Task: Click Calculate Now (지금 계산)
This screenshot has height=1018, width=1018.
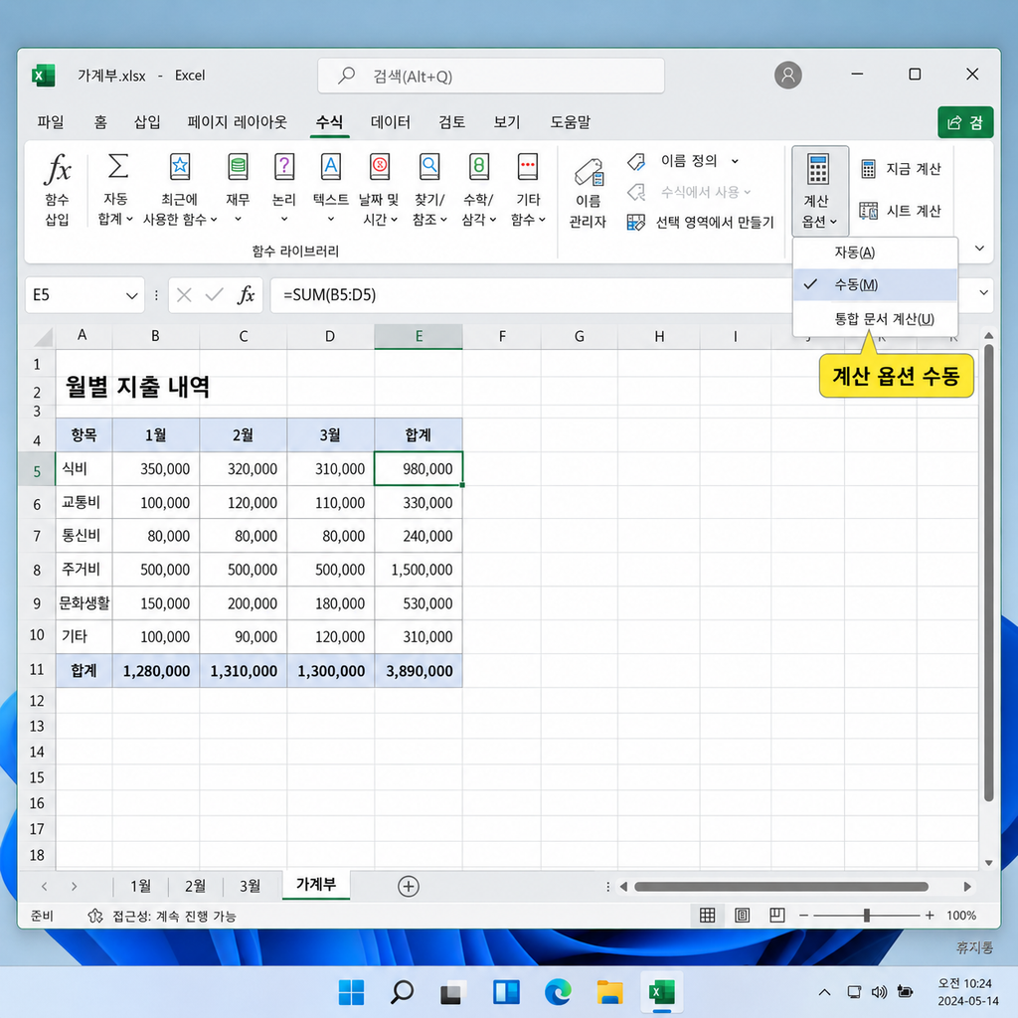Action: [x=901, y=169]
